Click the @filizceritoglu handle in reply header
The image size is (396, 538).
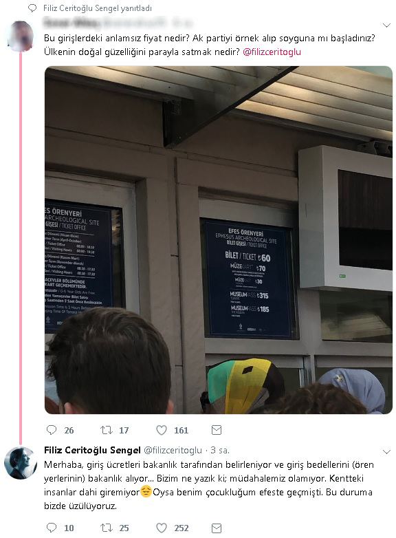(x=173, y=450)
